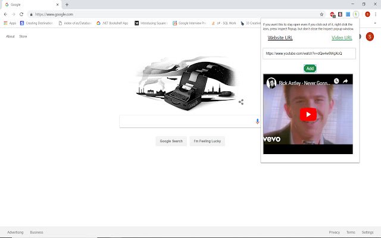Open the Settings footer link
Image resolution: width=381 pixels, height=238 pixels.
click(367, 233)
